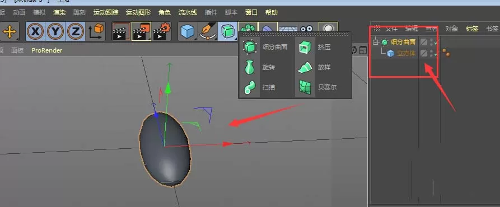Click the viewport maximize toggle icon

(x=363, y=50)
